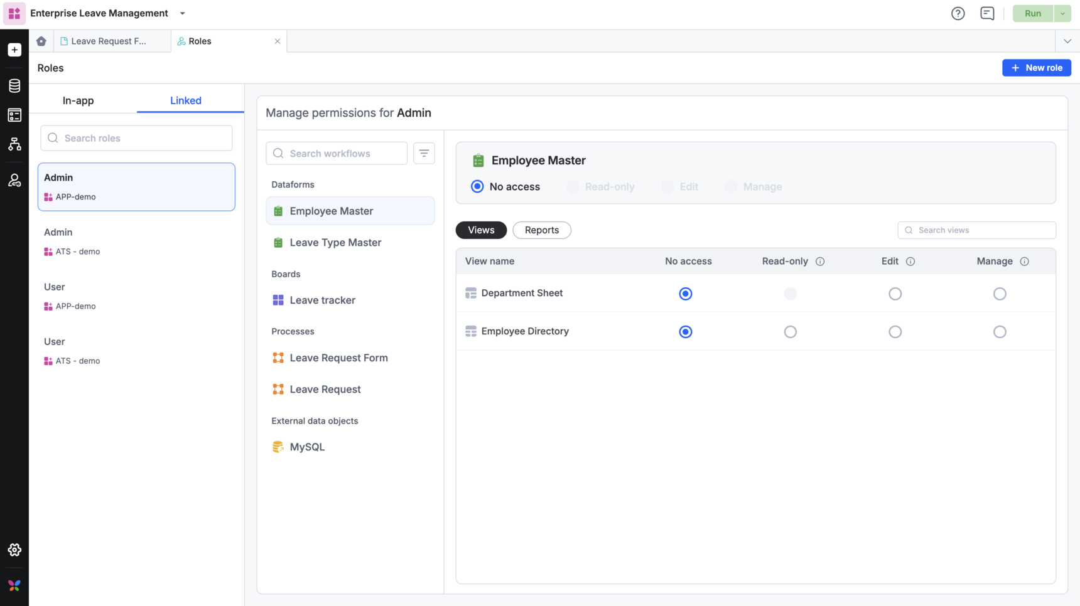1080x606 pixels.
Task: Expand the Enterprise Leave Management app dropdown
Action: 183,13
